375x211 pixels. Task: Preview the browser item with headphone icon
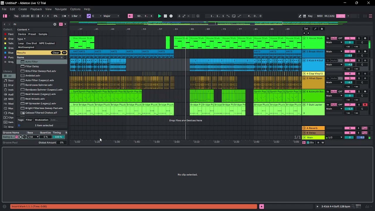tap(19, 125)
